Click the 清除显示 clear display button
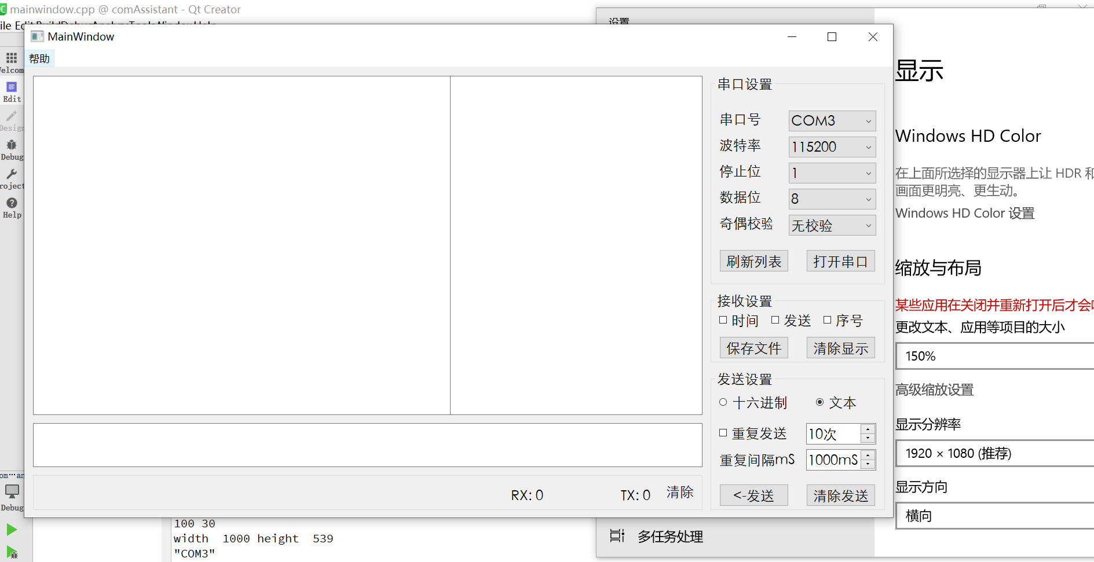 (841, 348)
